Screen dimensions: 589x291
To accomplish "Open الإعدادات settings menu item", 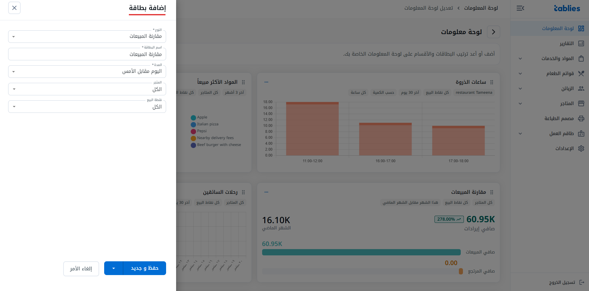I will tap(550, 148).
